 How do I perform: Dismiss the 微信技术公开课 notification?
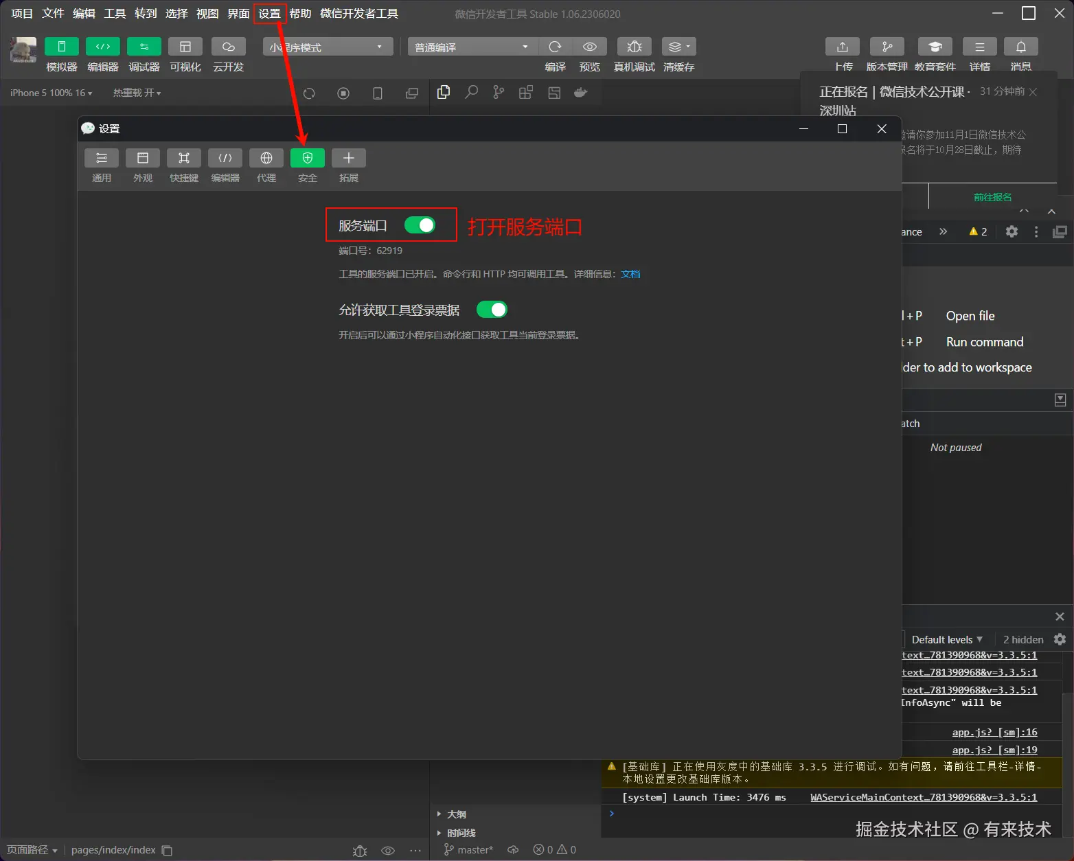coord(1033,92)
